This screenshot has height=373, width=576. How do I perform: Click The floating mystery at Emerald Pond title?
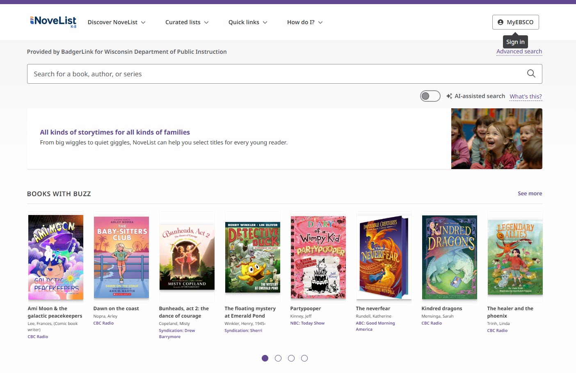pos(250,312)
